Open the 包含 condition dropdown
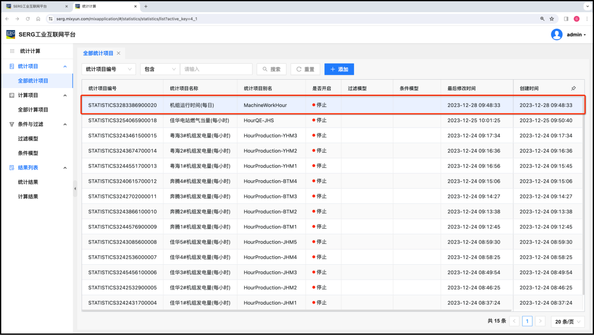 click(159, 69)
